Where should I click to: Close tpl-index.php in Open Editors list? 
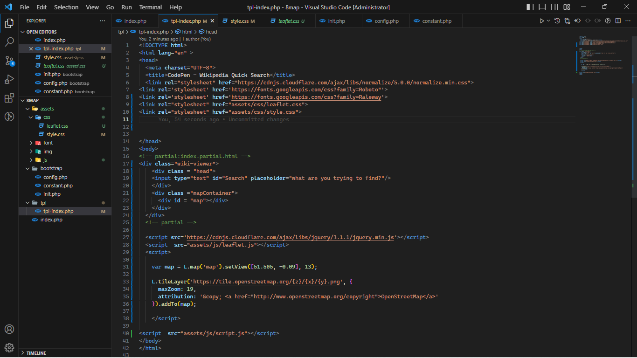tap(31, 48)
